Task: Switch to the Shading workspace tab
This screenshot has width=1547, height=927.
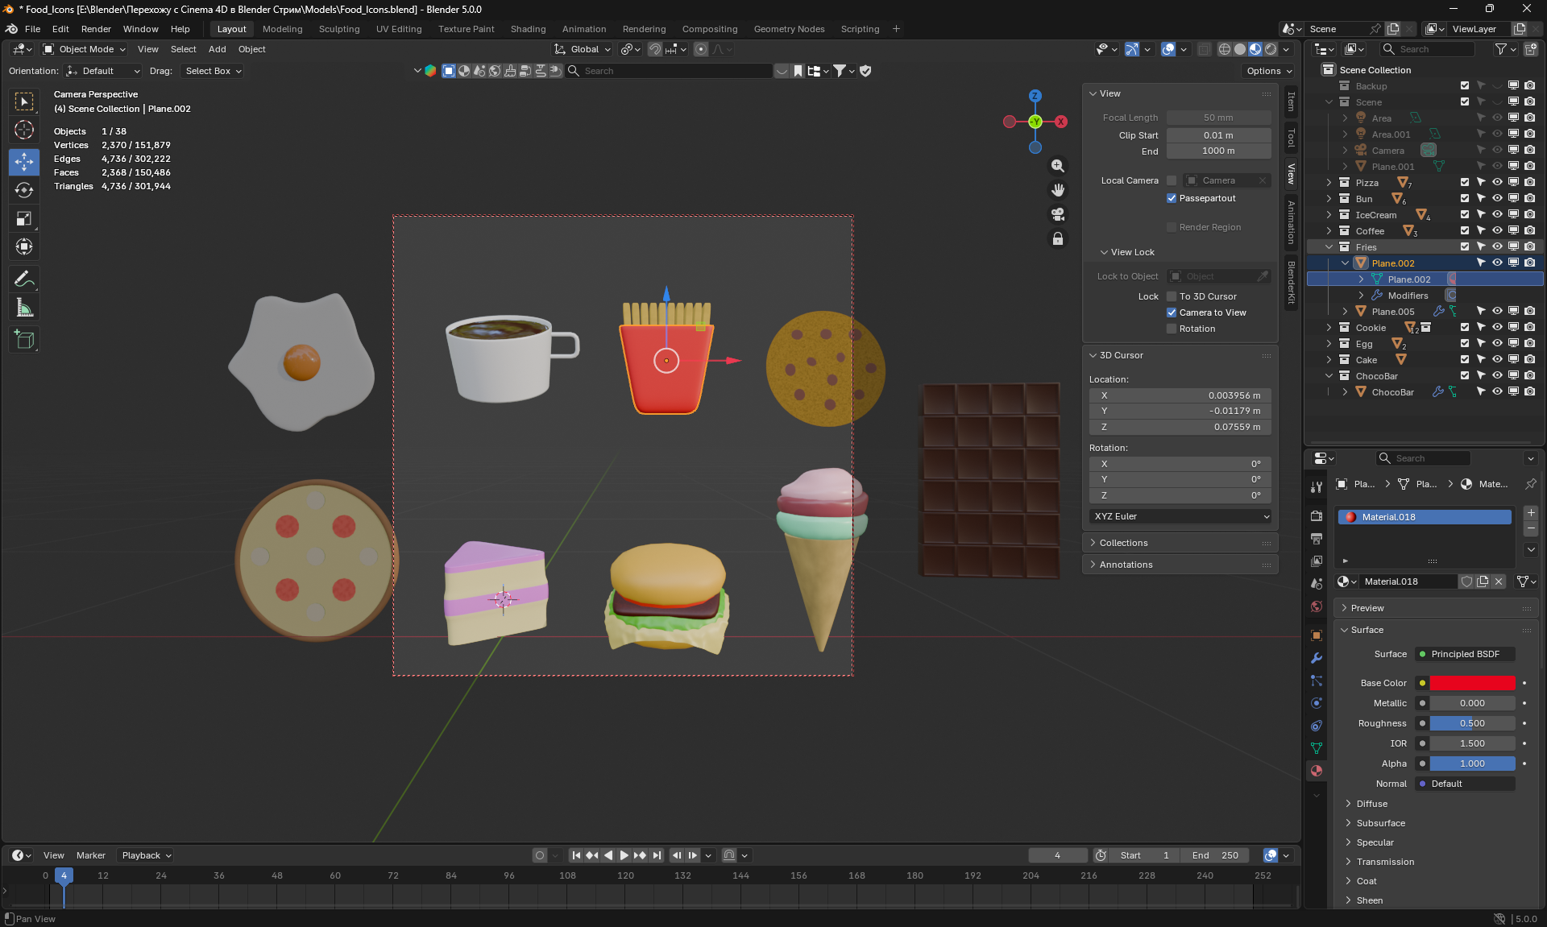Action: pos(528,29)
